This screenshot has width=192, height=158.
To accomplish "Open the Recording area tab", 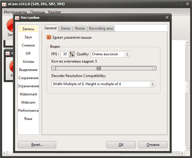I will point(101,28).
